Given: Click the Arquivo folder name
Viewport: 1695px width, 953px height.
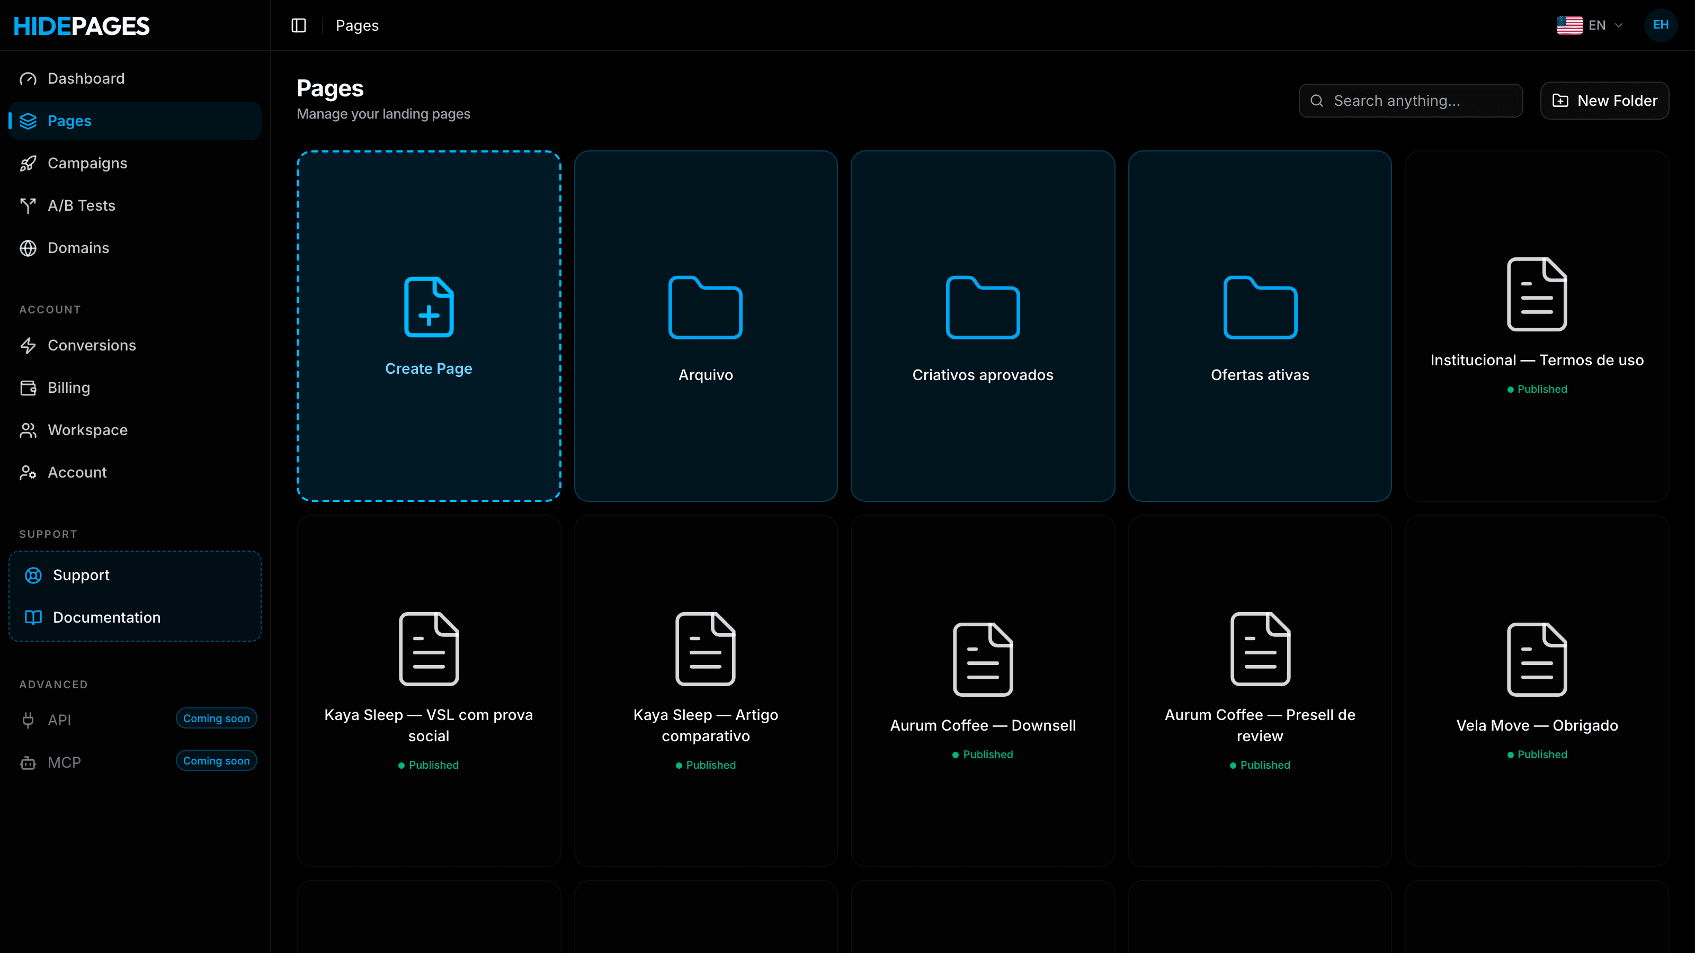Looking at the screenshot, I should [x=706, y=375].
